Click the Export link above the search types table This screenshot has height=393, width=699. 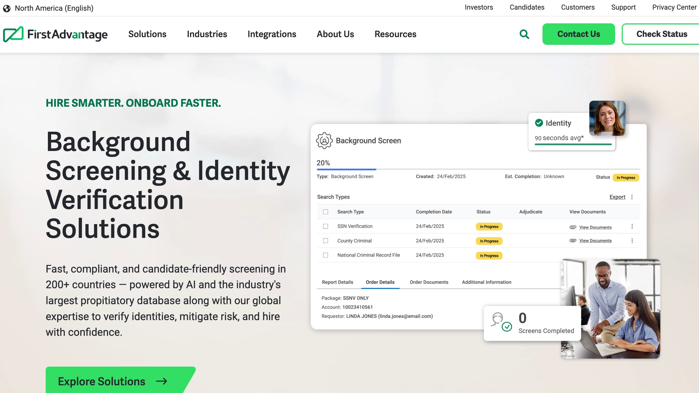617,197
